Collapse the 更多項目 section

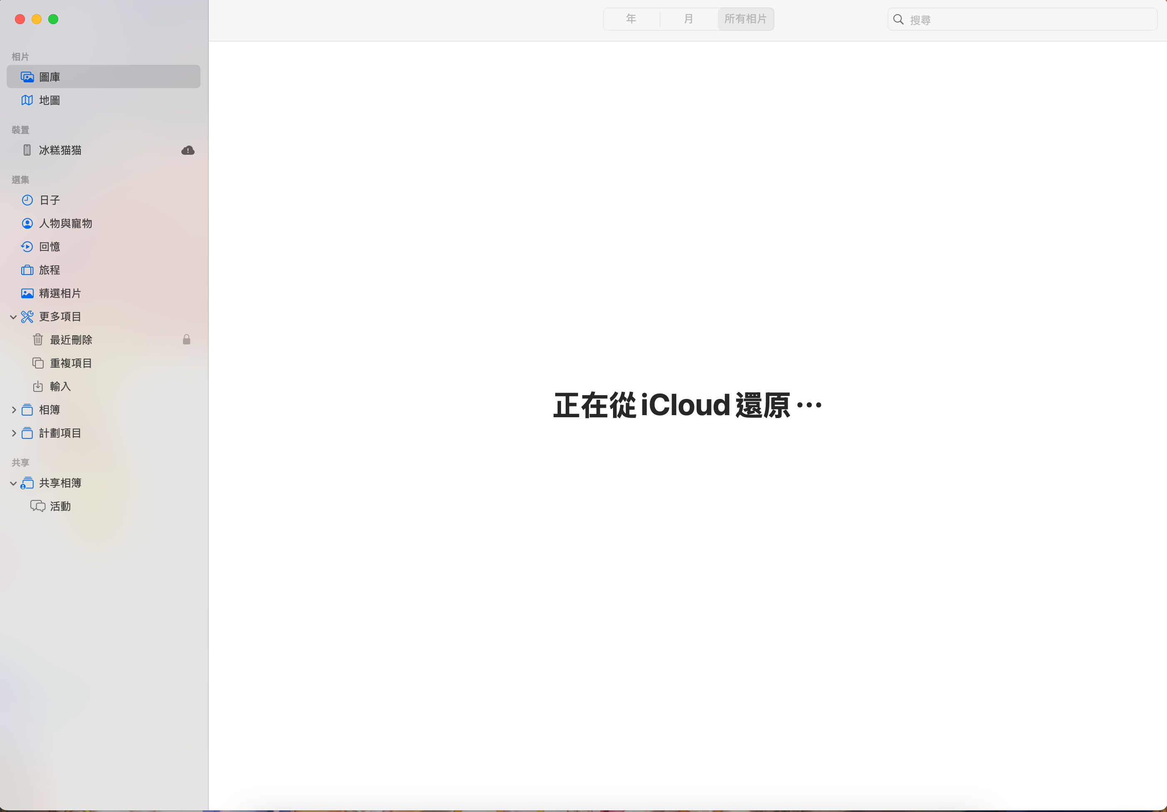pyautogui.click(x=13, y=317)
